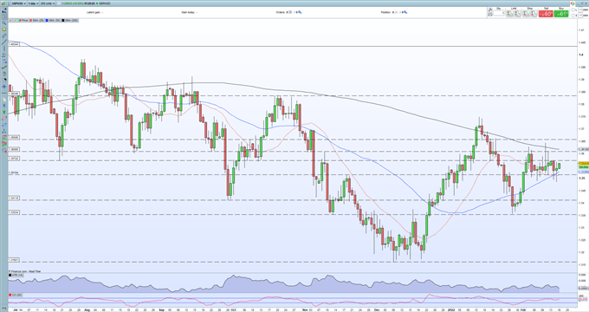This screenshot has height=312, width=589.
Task: Click the Price legend item
Action: [x=23, y=20]
